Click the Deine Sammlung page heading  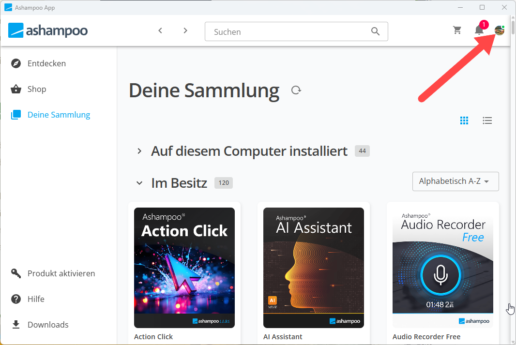pos(204,90)
